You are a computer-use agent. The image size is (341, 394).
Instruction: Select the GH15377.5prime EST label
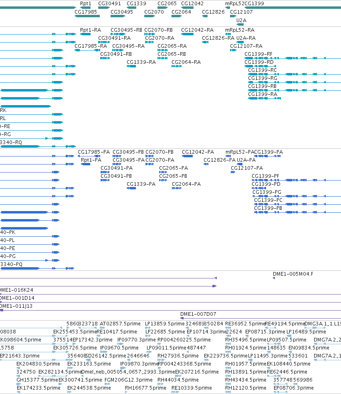(37, 380)
